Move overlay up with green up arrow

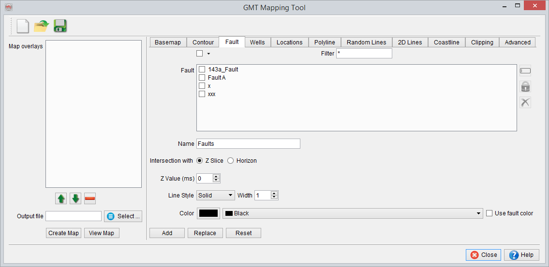pyautogui.click(x=61, y=198)
